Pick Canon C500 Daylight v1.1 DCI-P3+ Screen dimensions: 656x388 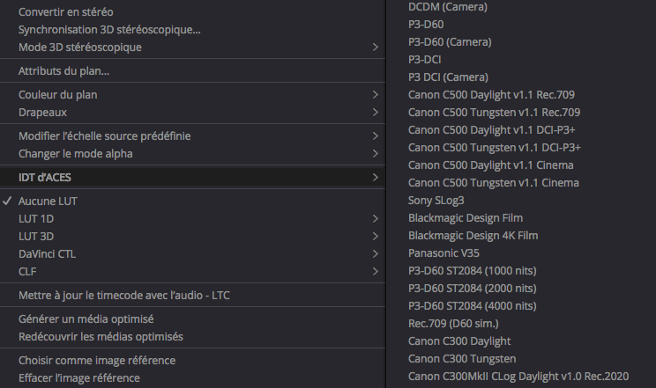click(492, 130)
